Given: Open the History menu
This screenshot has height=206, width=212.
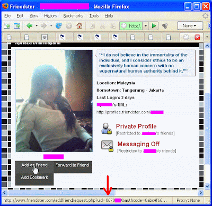Looking at the screenshot, I should pyautogui.click(x=51, y=16).
